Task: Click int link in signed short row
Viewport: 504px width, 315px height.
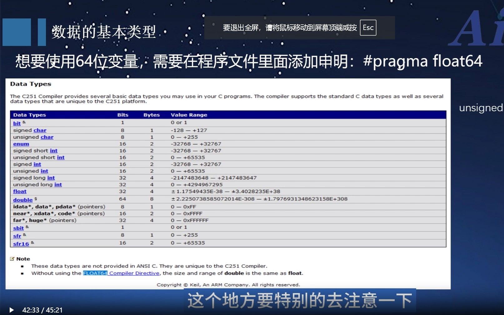Action: pos(53,151)
